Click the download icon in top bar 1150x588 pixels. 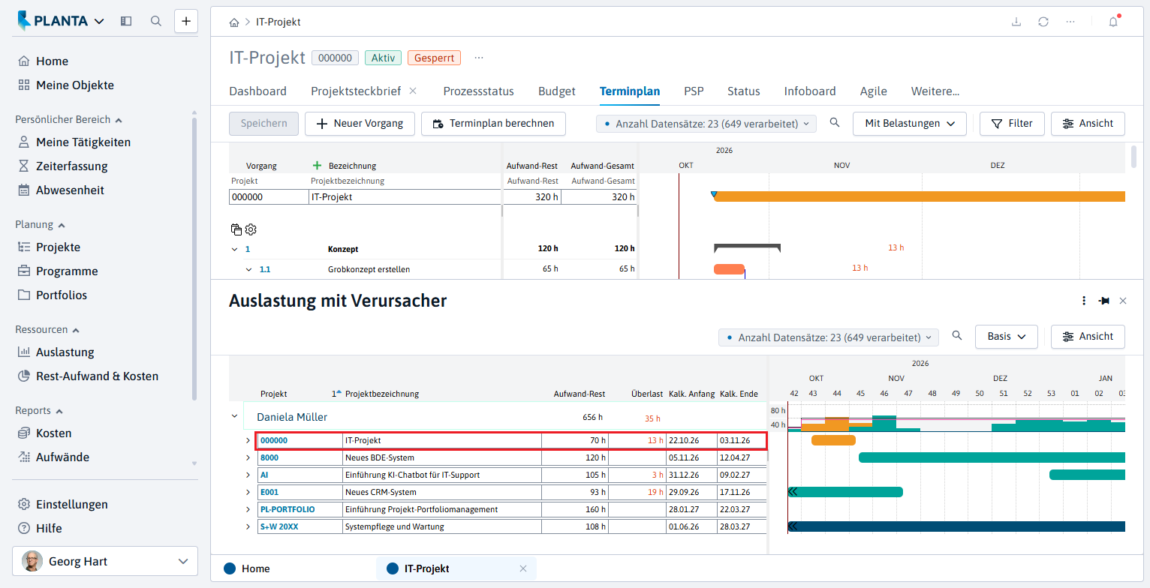(1016, 22)
